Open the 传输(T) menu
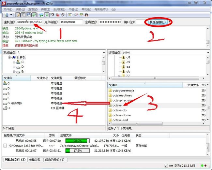Image resolution: width=212 pixels, height=170 pixels. 45,9
